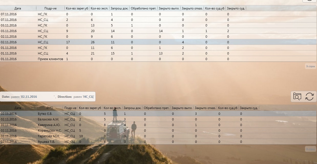Click the refresh arrows icon

click(310, 97)
